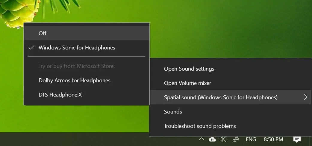Expand the Spatial sound submenu
Image resolution: width=312 pixels, height=146 pixels.
(231, 97)
